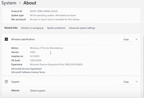The image size is (144, 98).
Task: Click the OS build label
Action: (16, 60)
